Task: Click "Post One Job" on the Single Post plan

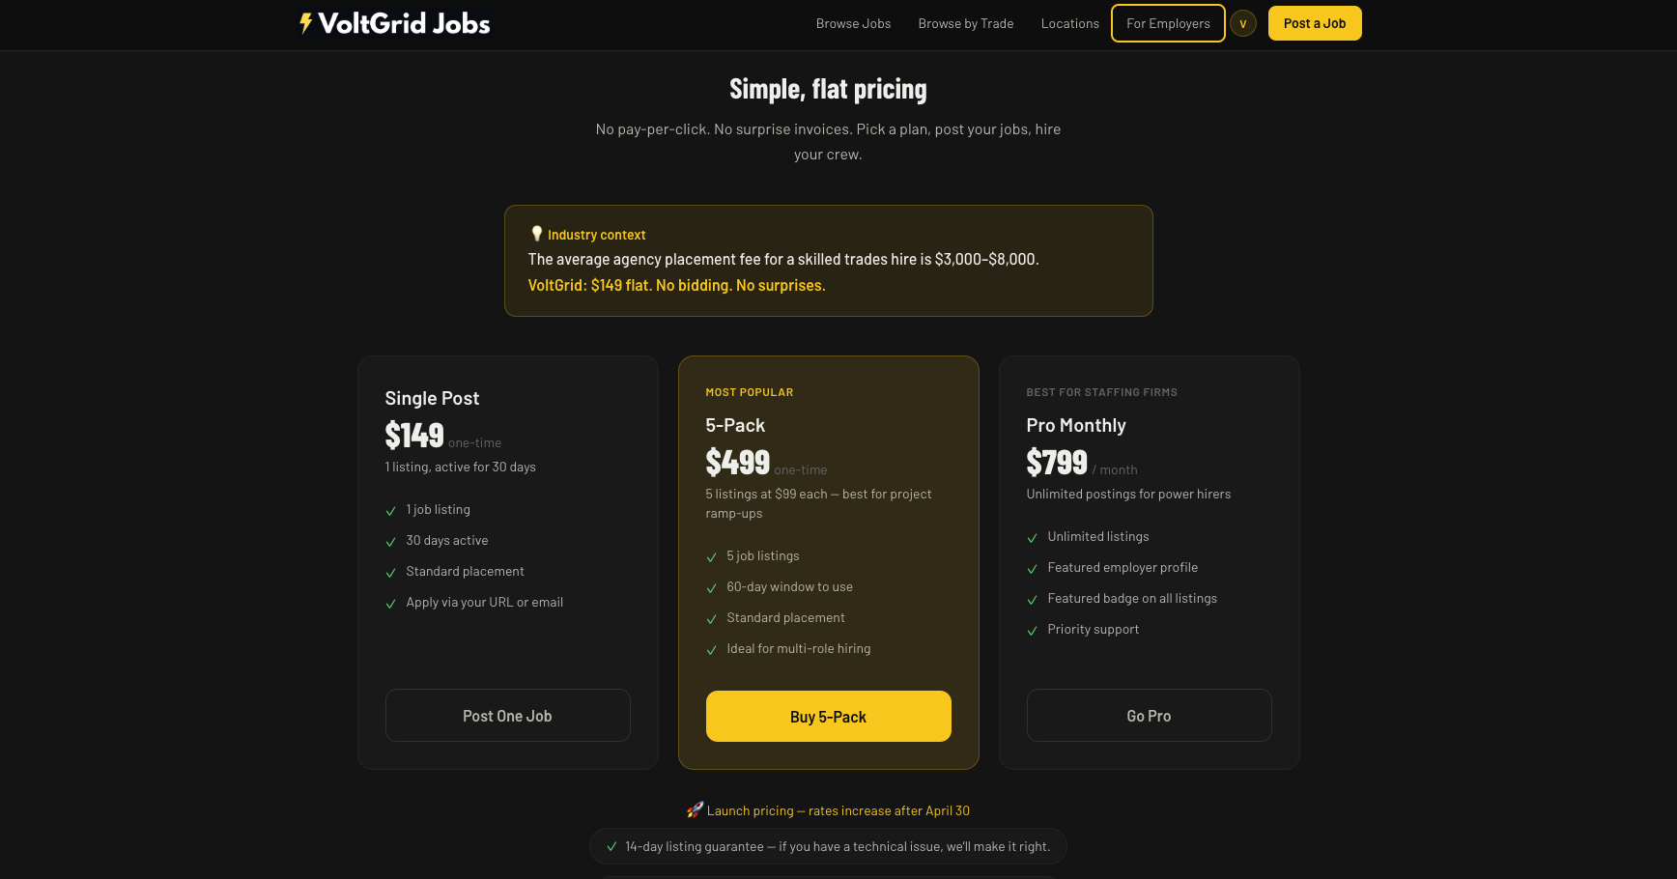Action: (x=507, y=715)
